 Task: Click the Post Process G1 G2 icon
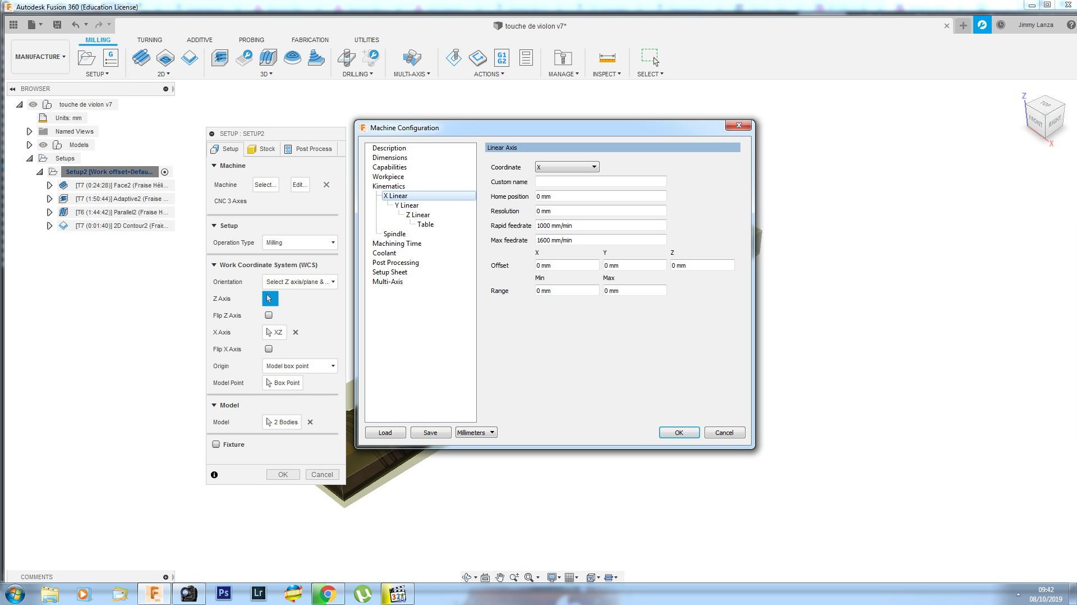(x=501, y=58)
